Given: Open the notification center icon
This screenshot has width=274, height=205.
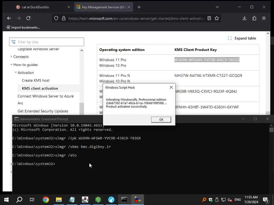Looking at the screenshot, I should [265, 200].
